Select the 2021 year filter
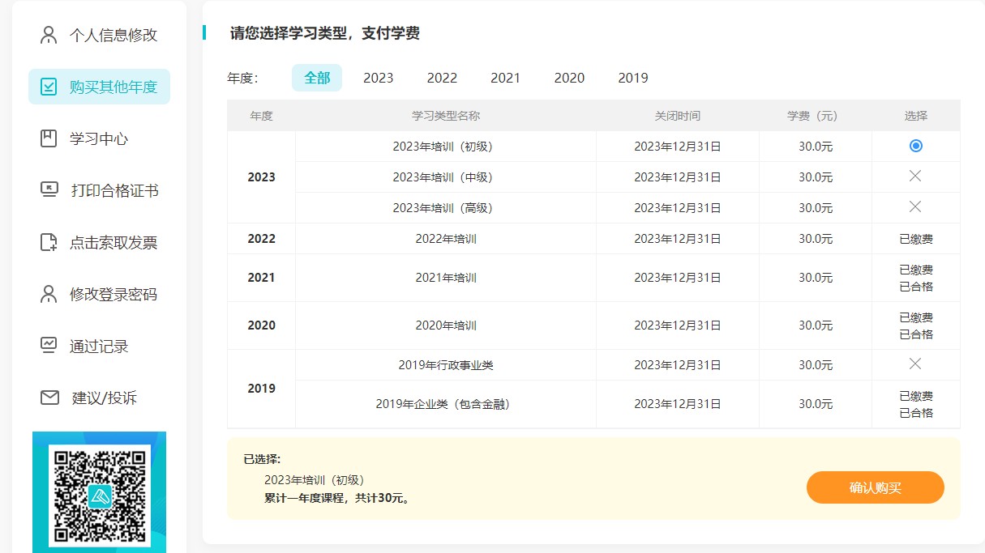This screenshot has width=985, height=553. (x=505, y=78)
